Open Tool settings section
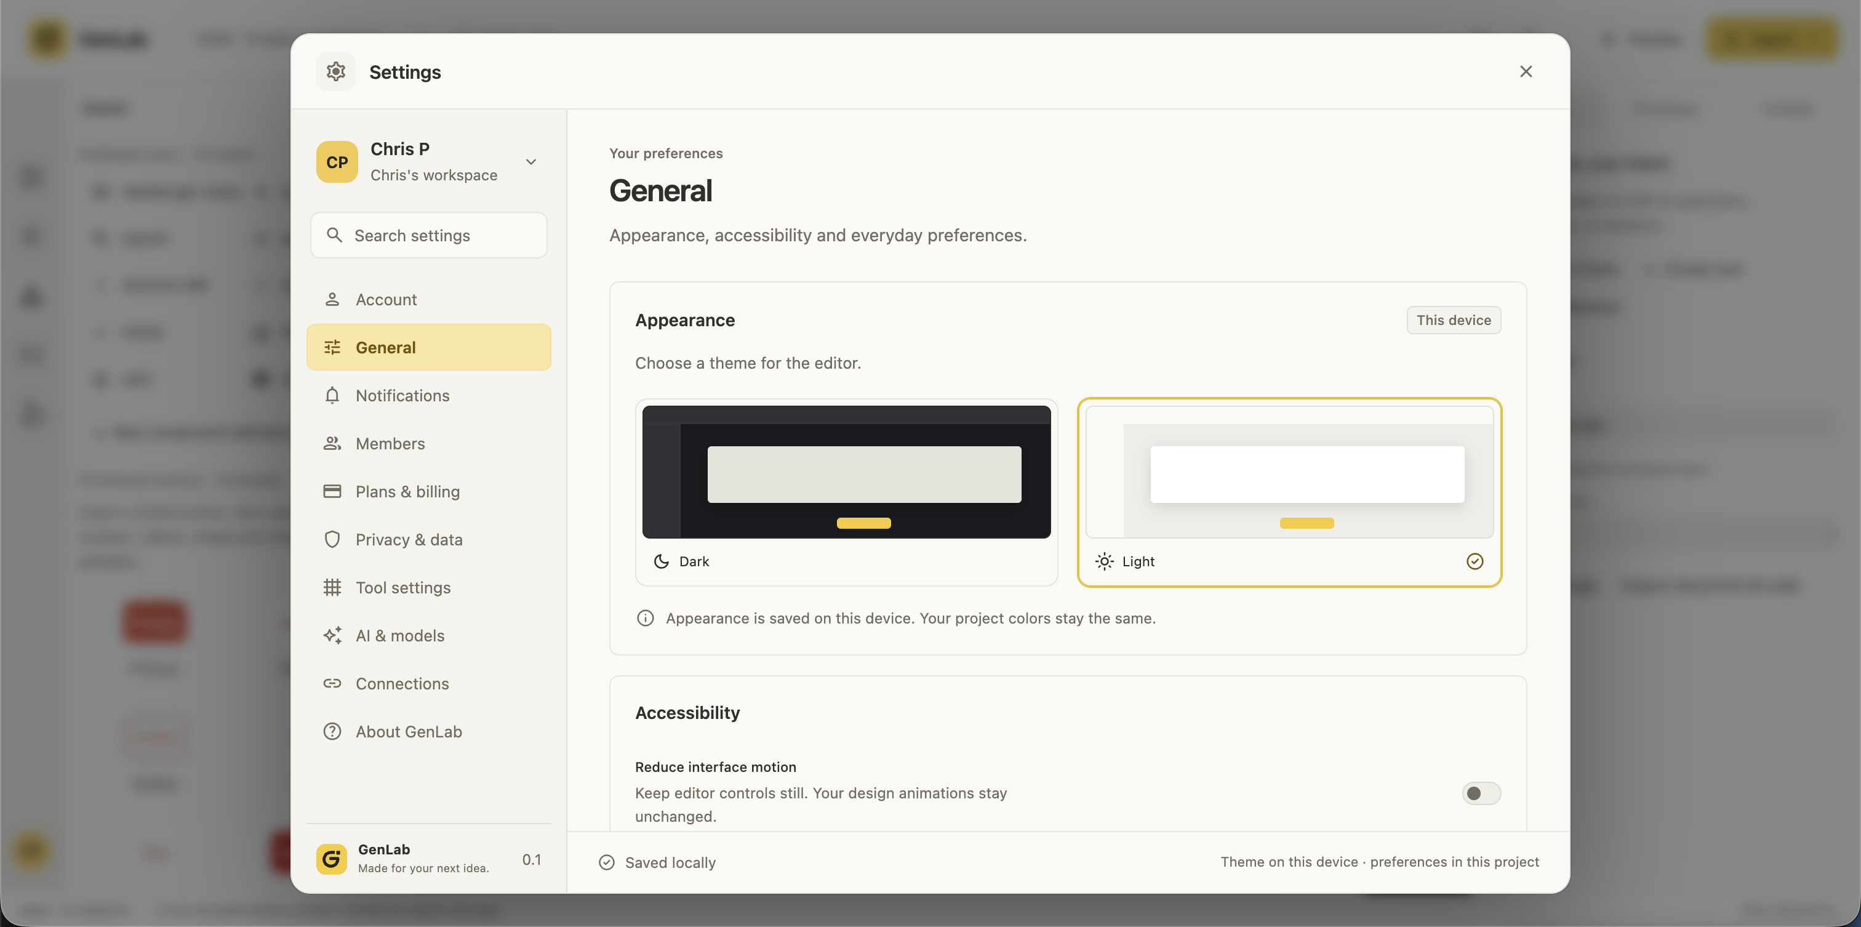This screenshot has height=927, width=1861. pos(428,587)
